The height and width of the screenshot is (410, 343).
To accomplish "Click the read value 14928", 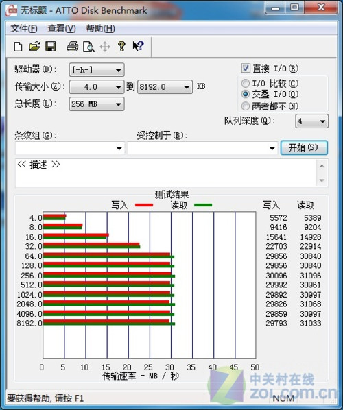I will point(311,237).
